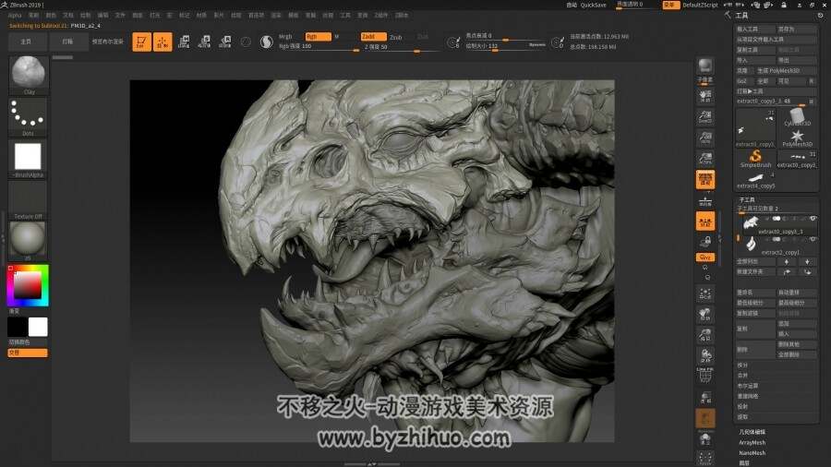Screen dimensions: 831x467
Task: Open the 渲染 (Render) menu
Action: 276,16
